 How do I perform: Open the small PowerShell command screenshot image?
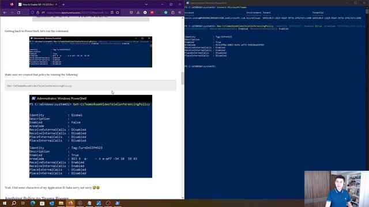click(x=91, y=52)
